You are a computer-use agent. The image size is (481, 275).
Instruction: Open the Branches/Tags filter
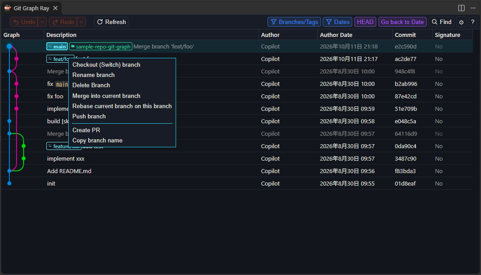(x=294, y=22)
